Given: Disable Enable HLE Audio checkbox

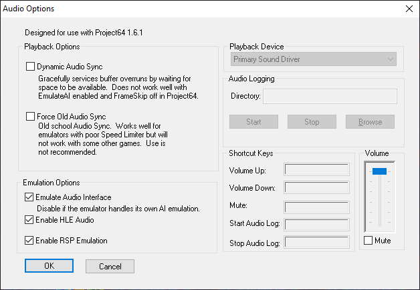Looking at the screenshot, I should [29, 219].
